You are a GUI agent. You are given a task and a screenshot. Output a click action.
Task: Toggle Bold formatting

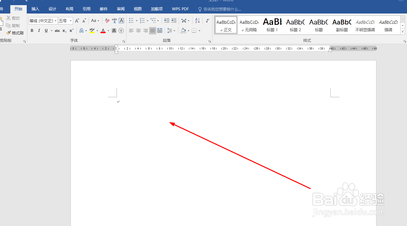pos(32,31)
